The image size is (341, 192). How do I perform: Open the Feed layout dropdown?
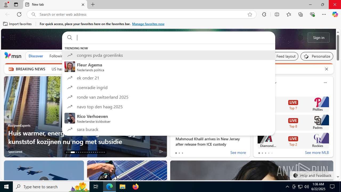click(286, 56)
